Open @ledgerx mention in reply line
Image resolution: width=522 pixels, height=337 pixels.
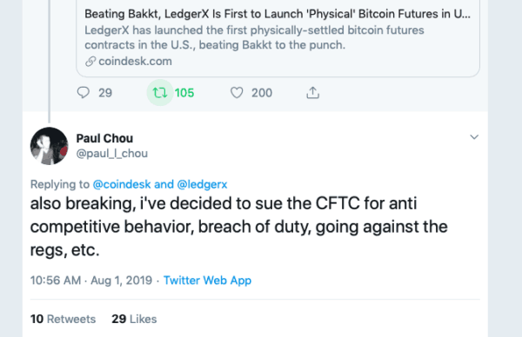[x=202, y=184]
